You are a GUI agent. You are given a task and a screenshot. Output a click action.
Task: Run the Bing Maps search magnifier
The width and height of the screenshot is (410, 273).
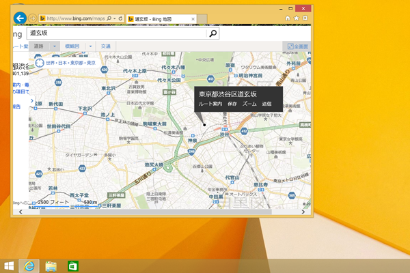pos(213,33)
